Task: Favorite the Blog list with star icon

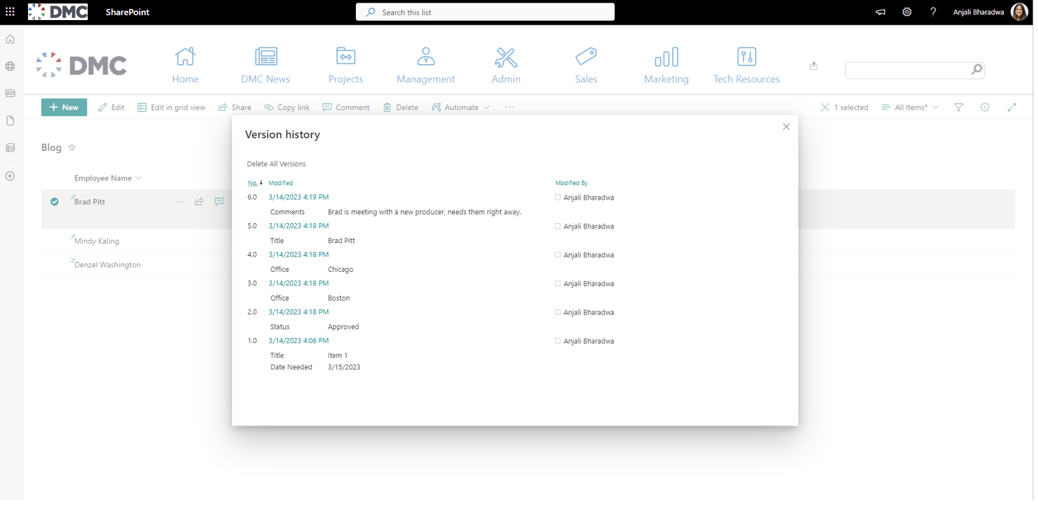Action: point(72,148)
